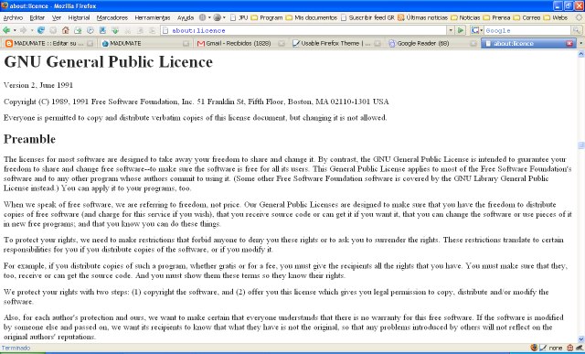Click the vertical scrollbar thumb
This screenshot has width=585, height=354.
pos(581,145)
